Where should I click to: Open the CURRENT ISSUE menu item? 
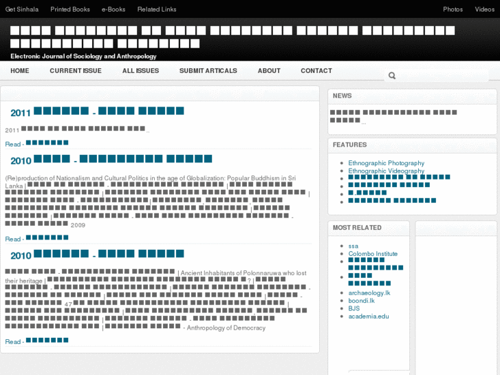[x=76, y=71]
